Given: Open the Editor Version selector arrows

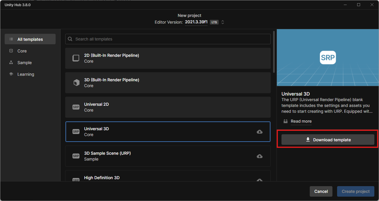Looking at the screenshot, I should (223, 22).
